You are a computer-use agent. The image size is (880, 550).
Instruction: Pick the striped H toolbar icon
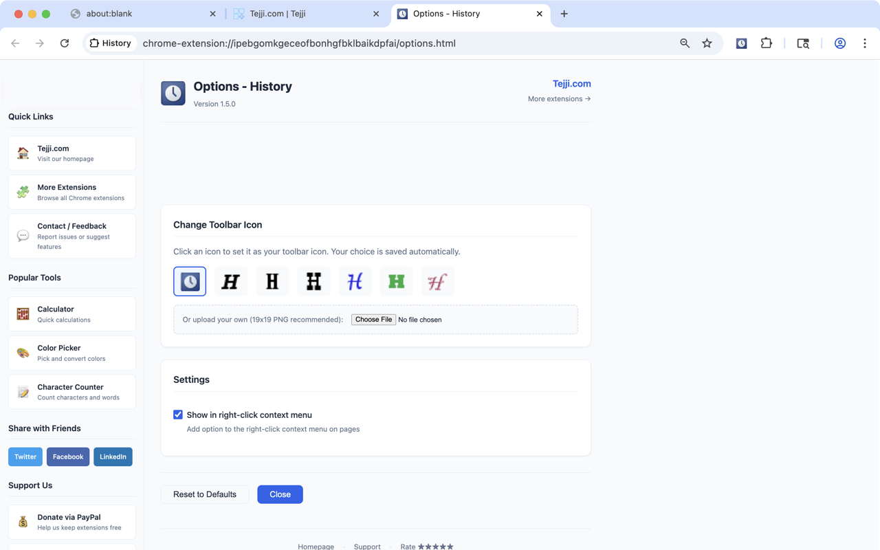tap(313, 280)
